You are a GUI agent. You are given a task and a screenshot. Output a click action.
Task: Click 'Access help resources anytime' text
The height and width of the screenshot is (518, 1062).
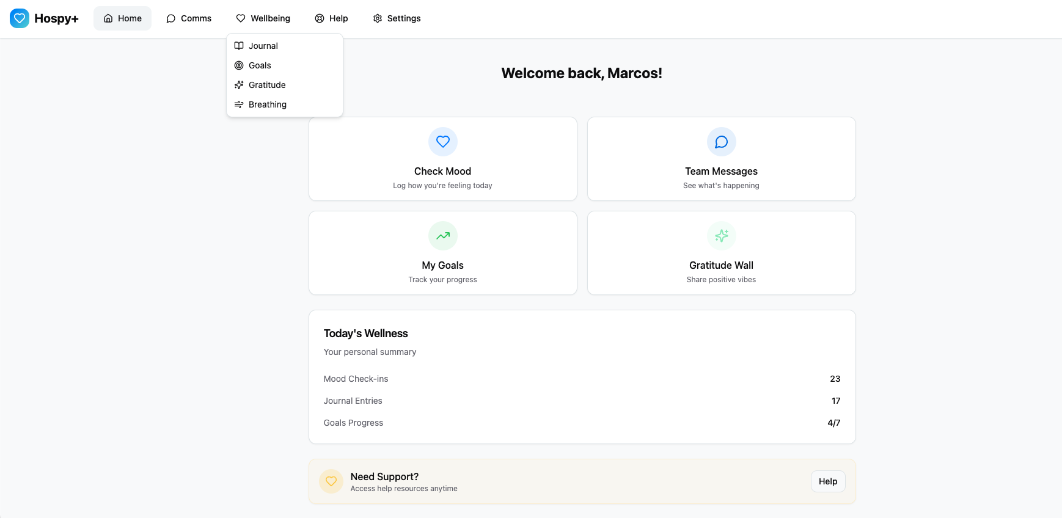pyautogui.click(x=404, y=489)
